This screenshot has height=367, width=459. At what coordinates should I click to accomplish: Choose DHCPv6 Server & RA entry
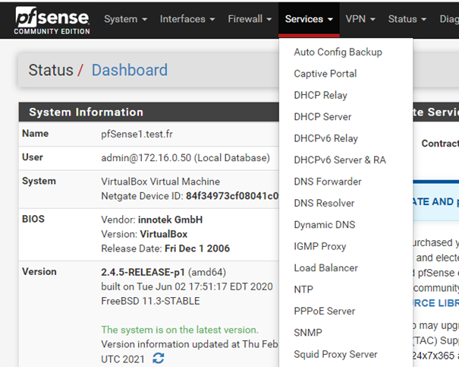340,160
